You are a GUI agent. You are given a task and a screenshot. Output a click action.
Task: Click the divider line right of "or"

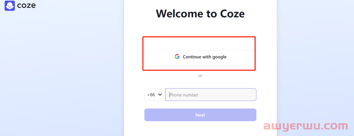[230, 76]
